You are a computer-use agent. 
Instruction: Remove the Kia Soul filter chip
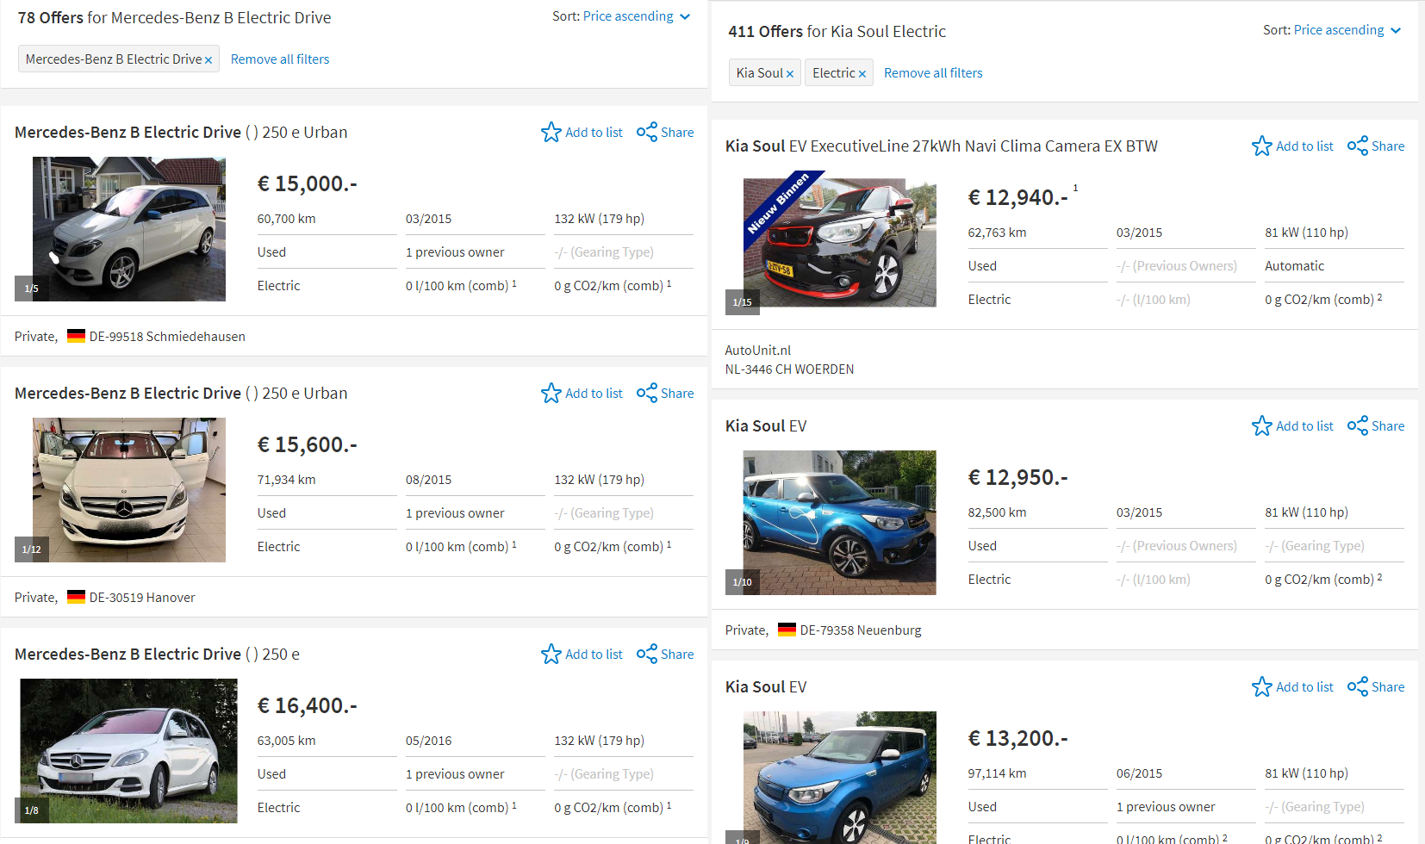point(790,74)
